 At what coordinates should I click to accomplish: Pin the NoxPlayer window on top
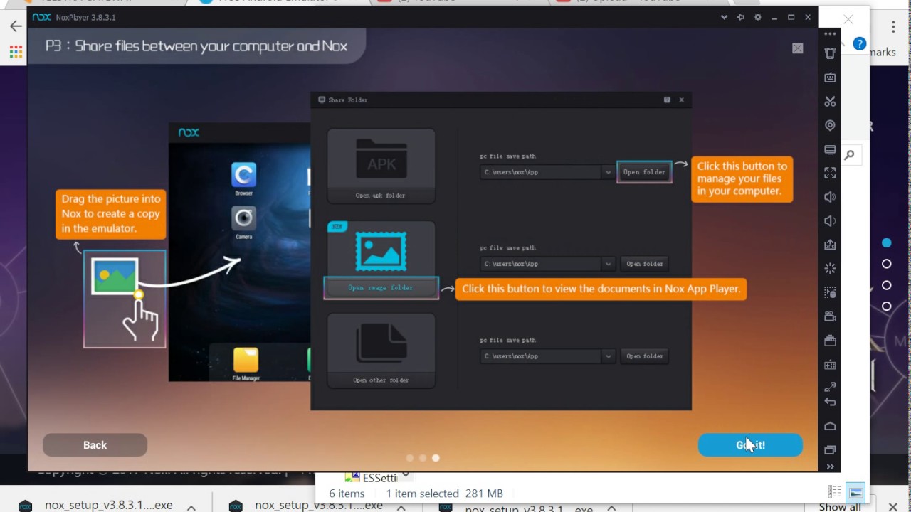tap(740, 17)
